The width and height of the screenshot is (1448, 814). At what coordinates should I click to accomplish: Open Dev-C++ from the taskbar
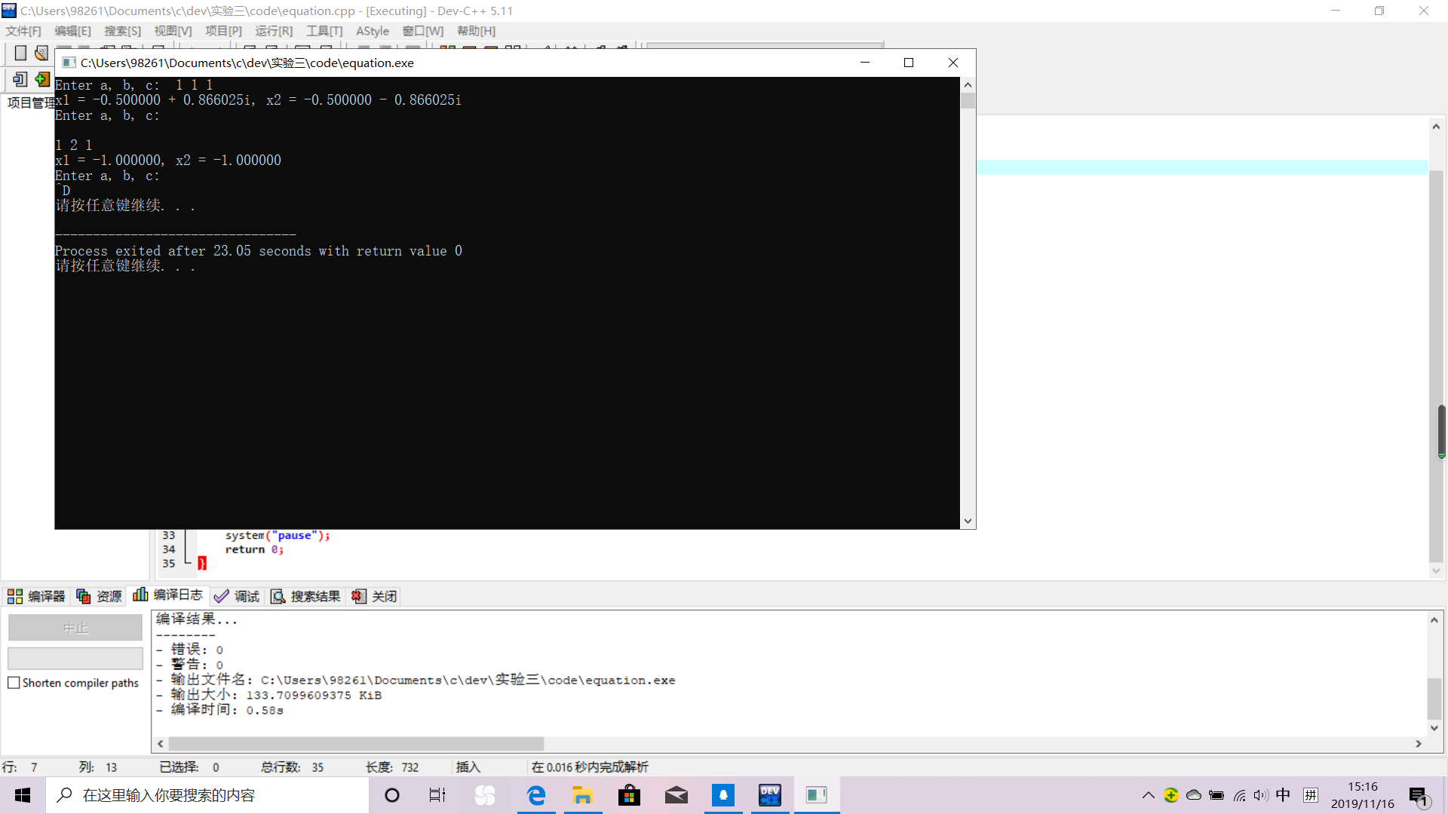pos(769,795)
